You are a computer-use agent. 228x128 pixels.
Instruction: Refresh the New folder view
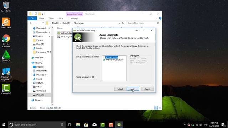click(123, 23)
